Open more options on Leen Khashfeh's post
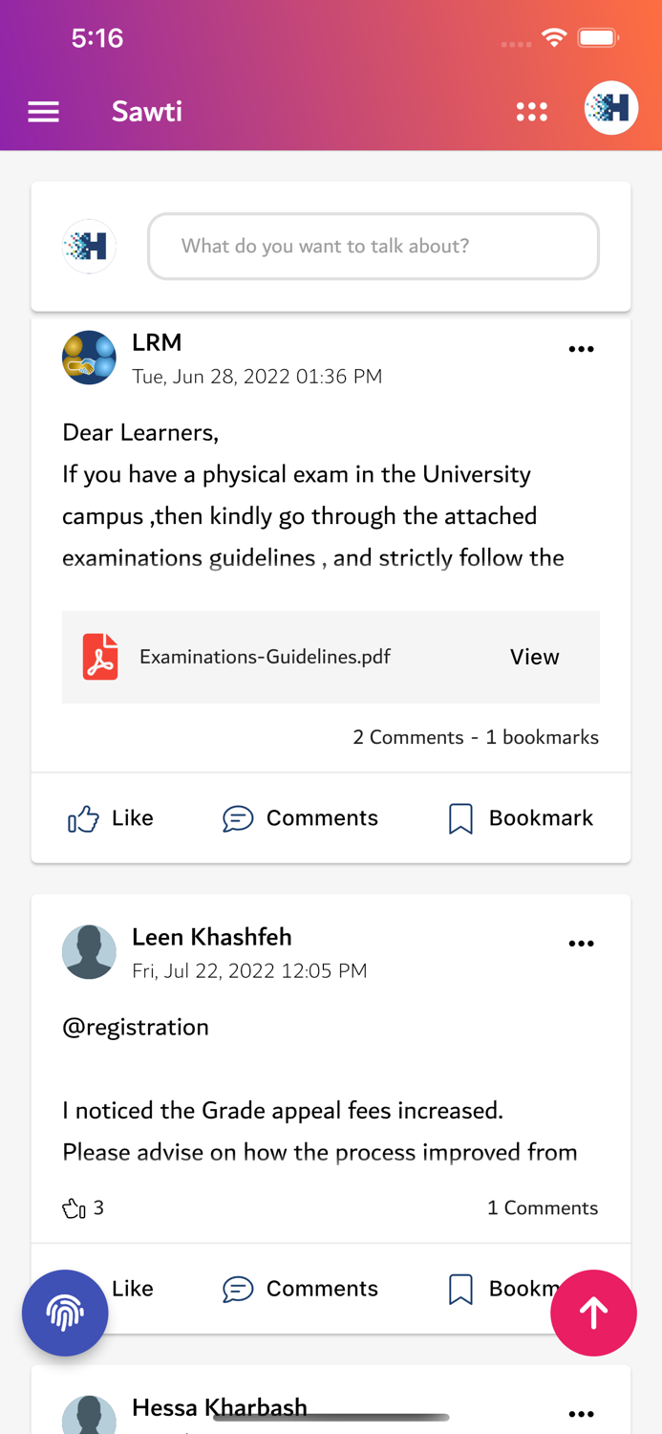Image resolution: width=662 pixels, height=1434 pixels. coord(581,945)
